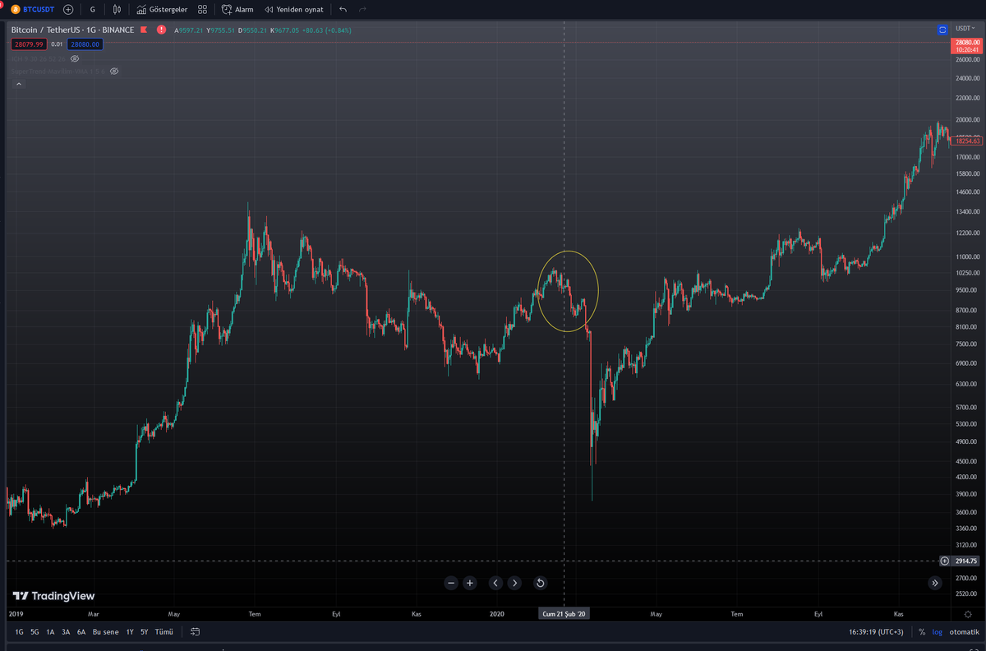Open chart settings gear in corner

point(968,614)
